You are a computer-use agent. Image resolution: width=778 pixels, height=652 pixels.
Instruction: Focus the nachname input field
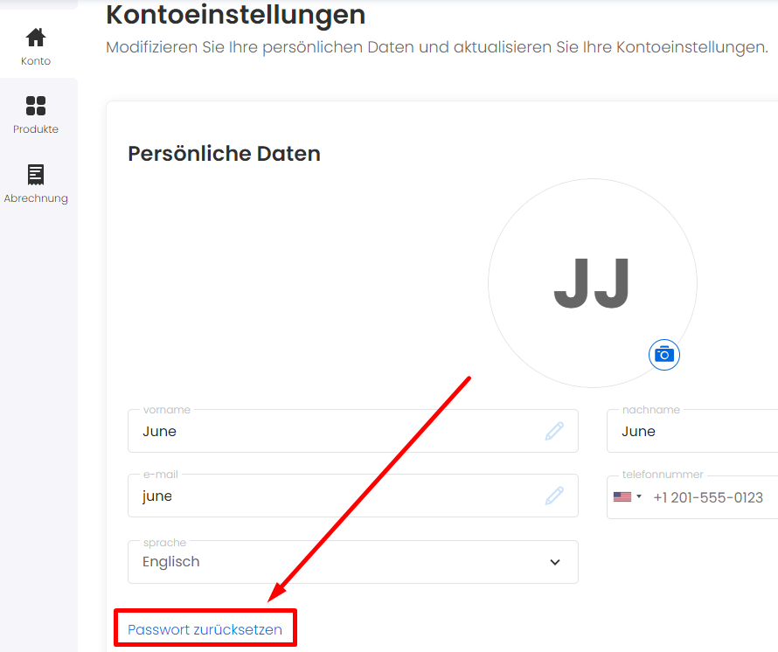[692, 431]
